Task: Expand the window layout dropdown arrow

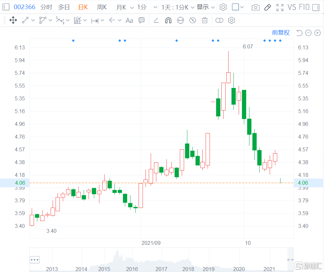Action: (x=242, y=7)
